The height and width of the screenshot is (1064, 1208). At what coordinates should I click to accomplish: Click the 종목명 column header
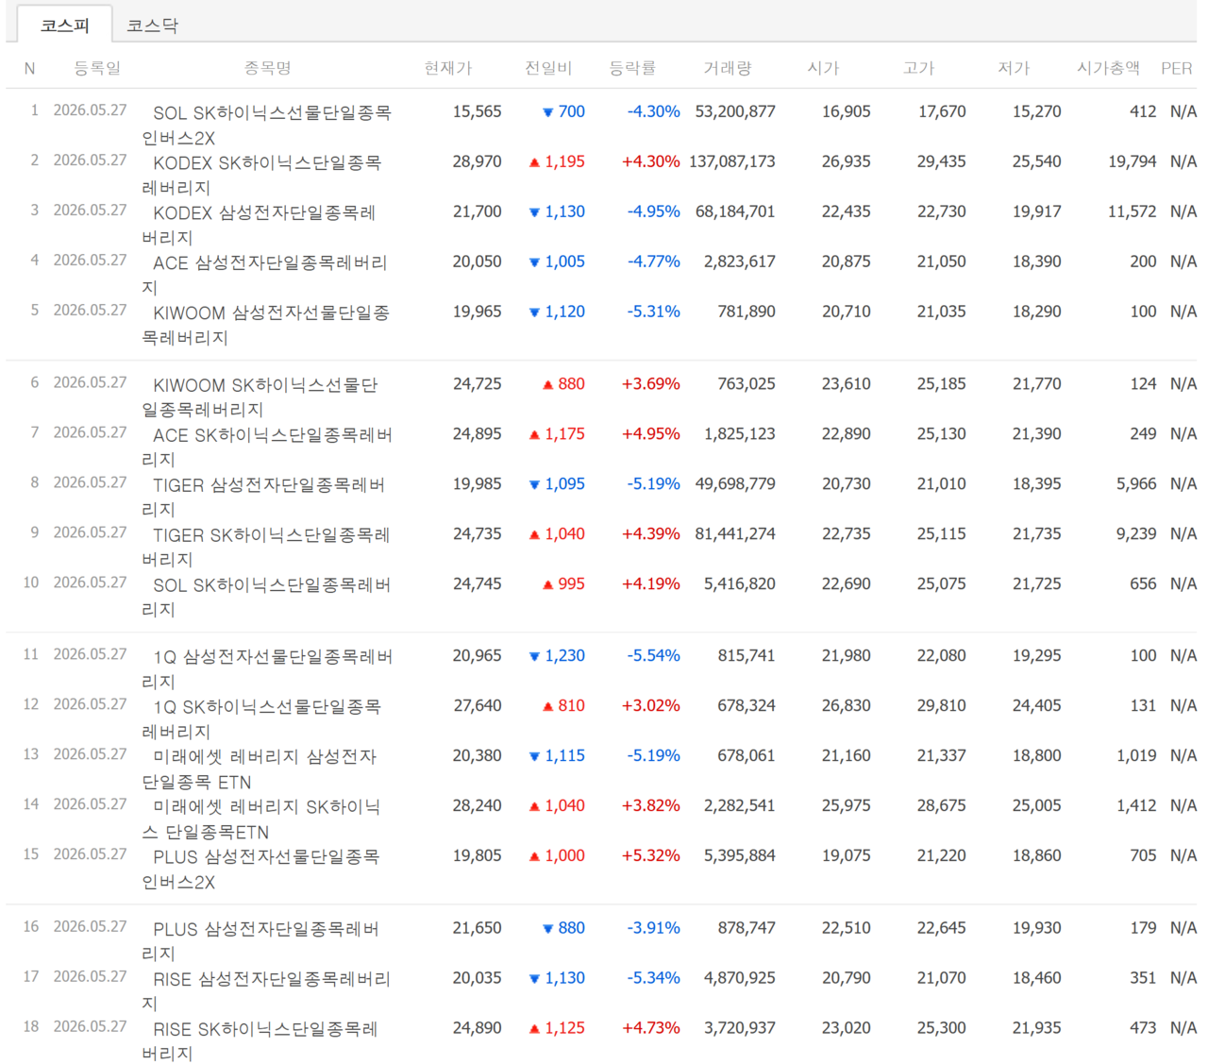coord(267,68)
